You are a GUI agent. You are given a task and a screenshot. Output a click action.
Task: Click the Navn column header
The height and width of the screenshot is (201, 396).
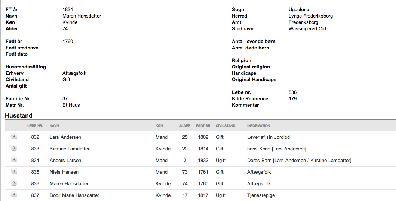point(54,126)
